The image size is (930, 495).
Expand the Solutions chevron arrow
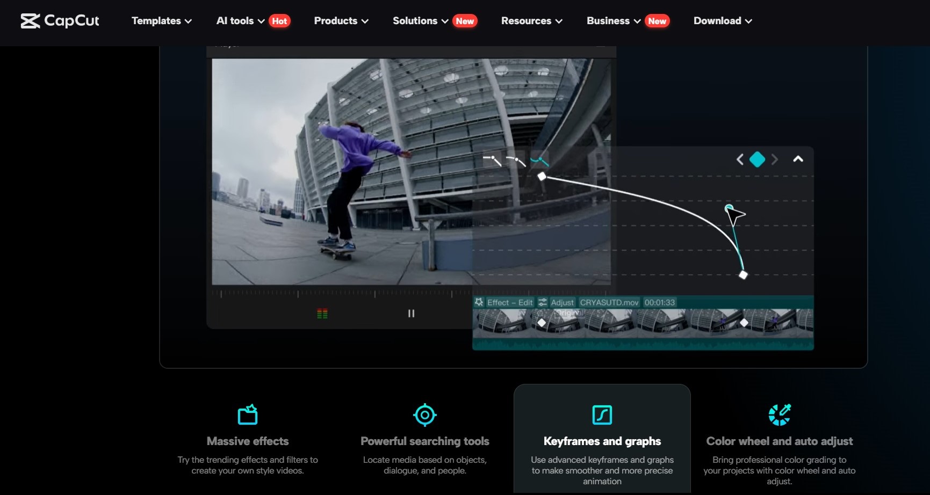445,21
